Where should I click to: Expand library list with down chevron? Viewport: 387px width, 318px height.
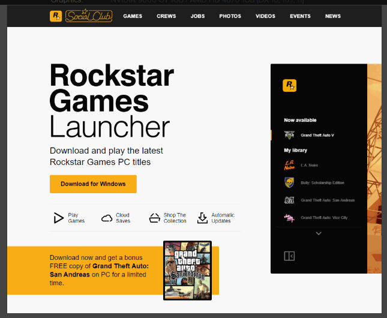click(x=319, y=233)
